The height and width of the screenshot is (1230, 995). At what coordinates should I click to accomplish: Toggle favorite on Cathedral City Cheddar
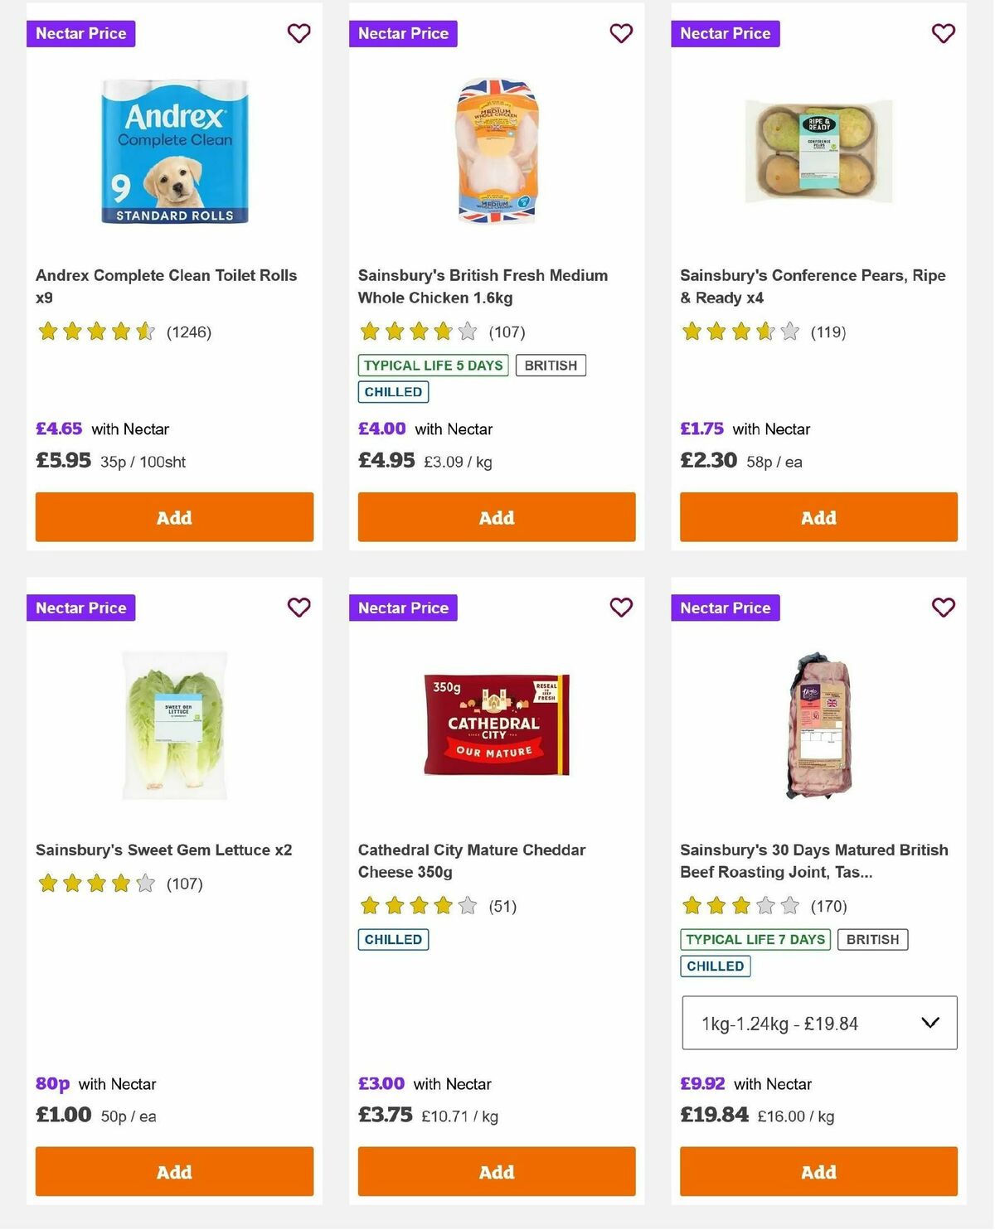[621, 607]
